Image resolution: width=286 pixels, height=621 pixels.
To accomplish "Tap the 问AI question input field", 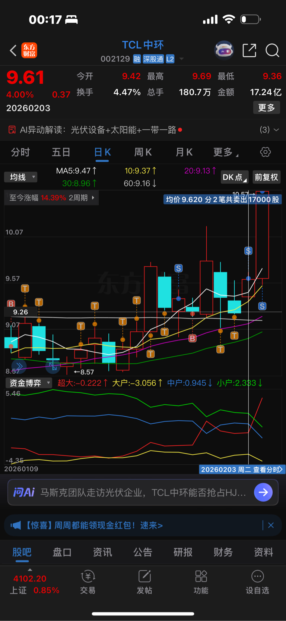I will (143, 492).
